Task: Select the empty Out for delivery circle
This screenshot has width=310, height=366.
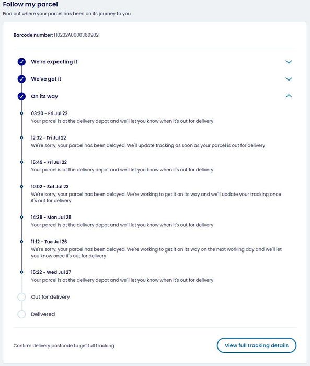Action: pos(21,297)
